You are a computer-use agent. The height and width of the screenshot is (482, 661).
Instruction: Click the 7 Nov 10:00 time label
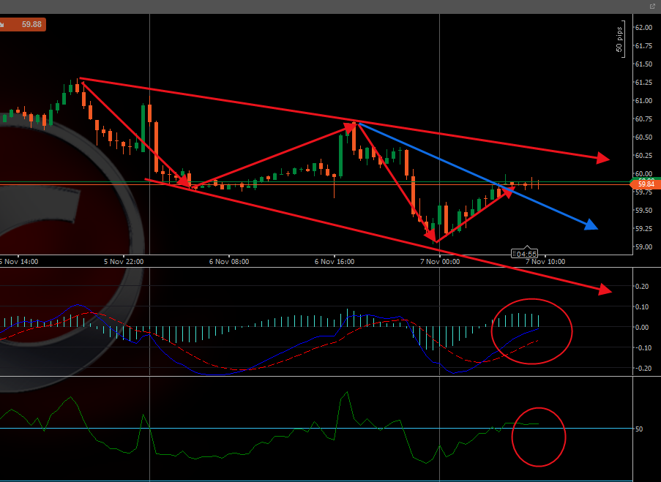point(545,262)
